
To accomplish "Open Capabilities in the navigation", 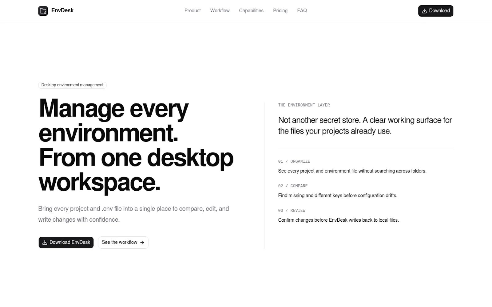I will coord(251,11).
